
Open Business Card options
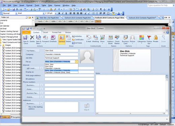pyautogui.click(x=126, y=40)
